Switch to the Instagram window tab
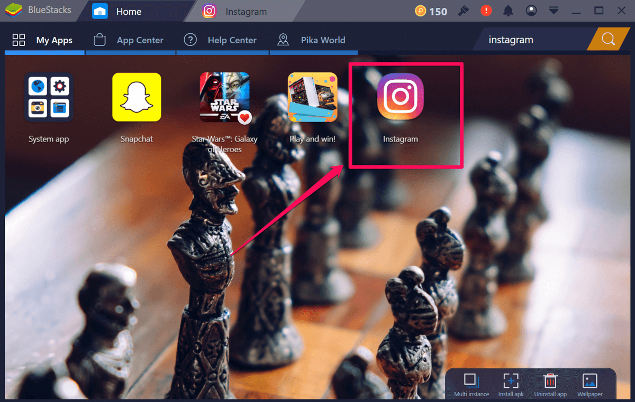635x402 pixels. pos(243,12)
